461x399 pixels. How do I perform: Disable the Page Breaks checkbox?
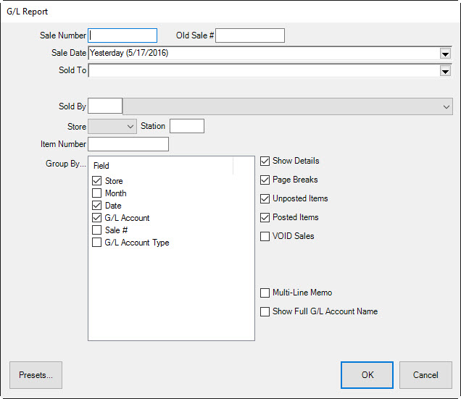point(265,180)
